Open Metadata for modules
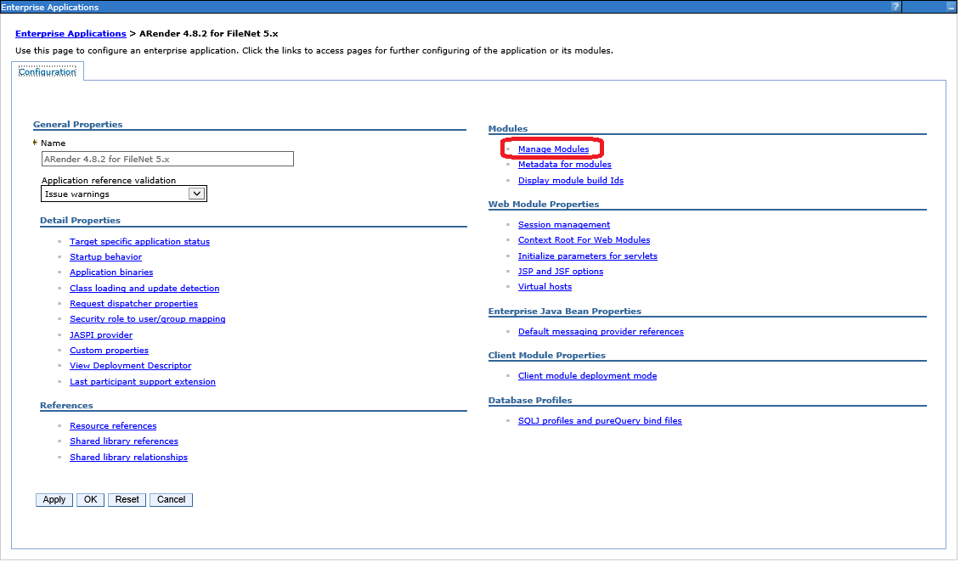960x562 pixels. click(564, 165)
